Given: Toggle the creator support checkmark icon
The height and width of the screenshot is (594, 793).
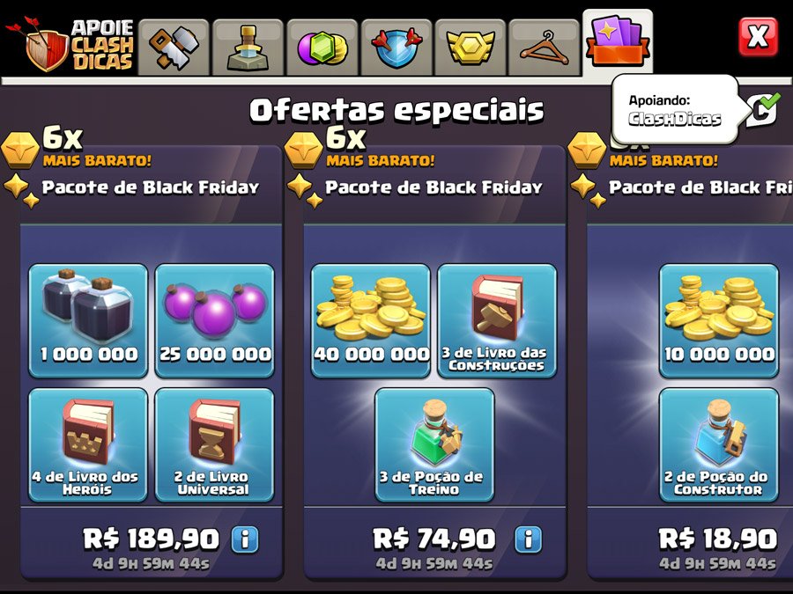Looking at the screenshot, I should pyautogui.click(x=763, y=109).
